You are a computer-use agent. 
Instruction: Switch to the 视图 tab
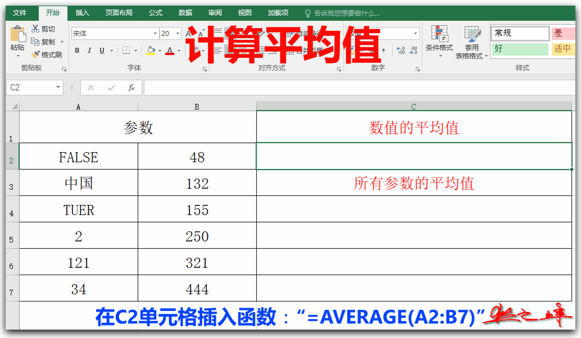(x=244, y=13)
